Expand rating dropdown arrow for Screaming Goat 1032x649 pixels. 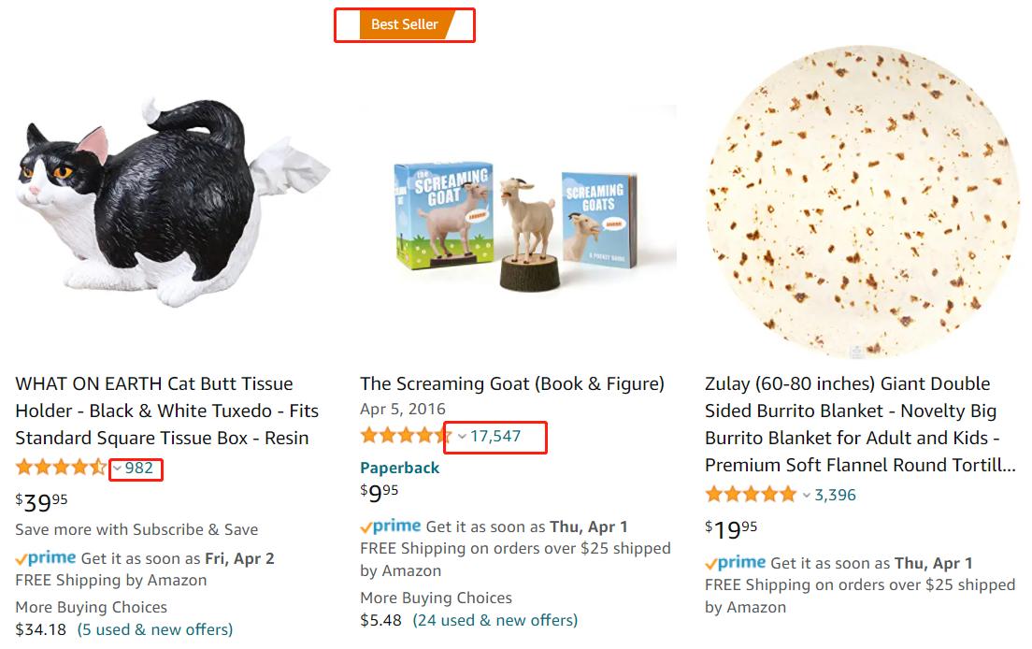[x=462, y=437]
